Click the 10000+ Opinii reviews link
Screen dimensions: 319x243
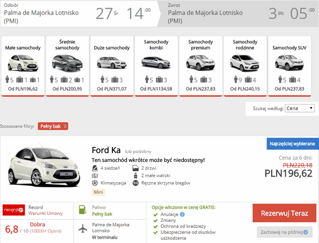coord(46,231)
